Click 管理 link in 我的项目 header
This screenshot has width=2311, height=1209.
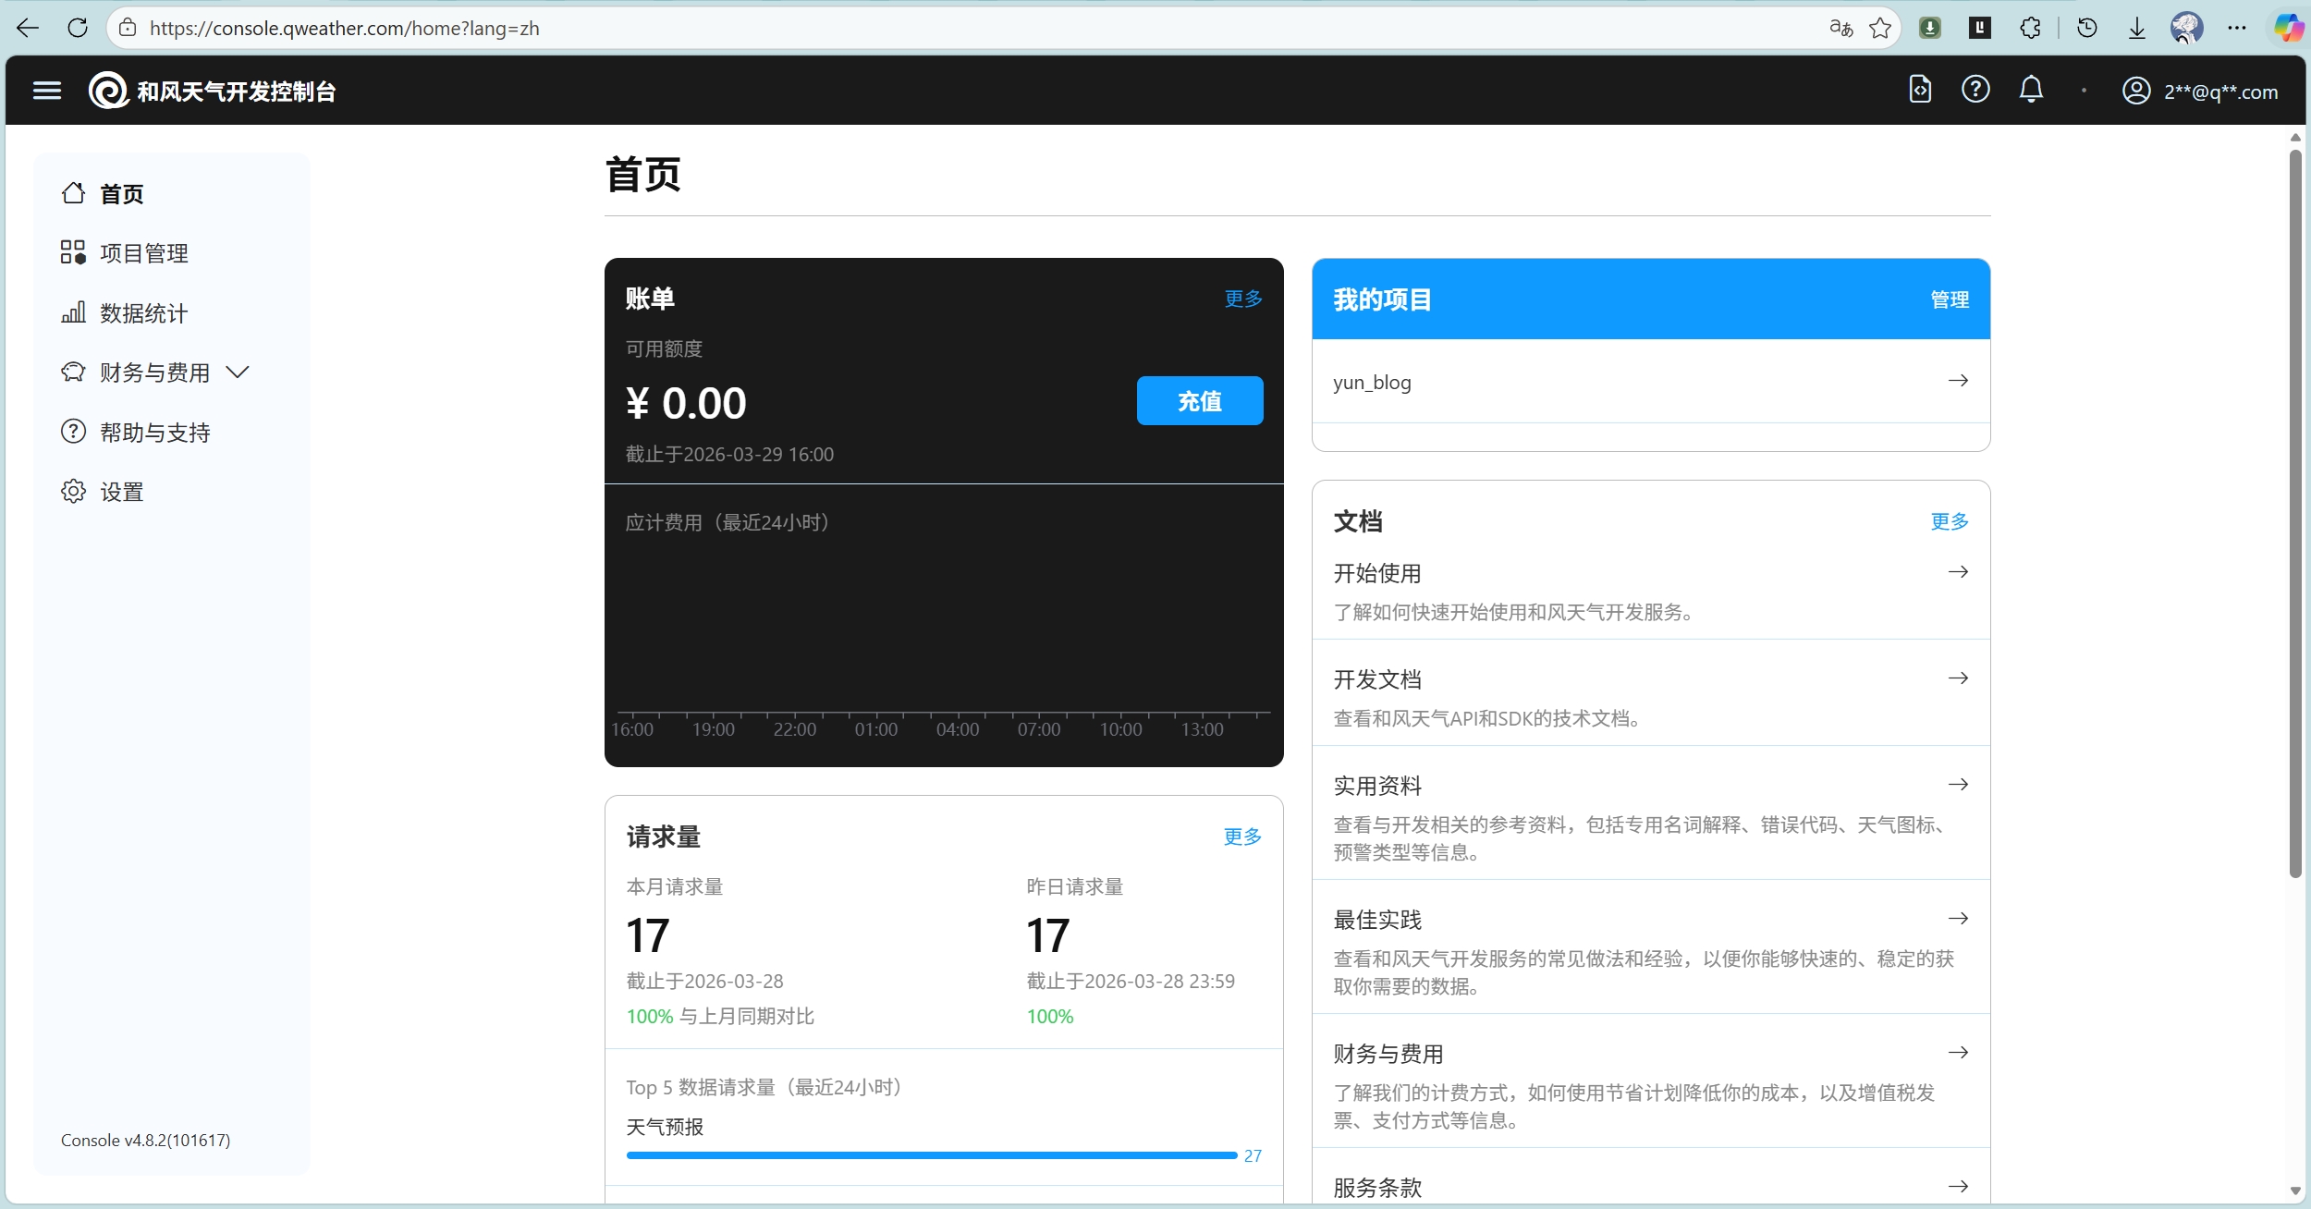(x=1950, y=299)
